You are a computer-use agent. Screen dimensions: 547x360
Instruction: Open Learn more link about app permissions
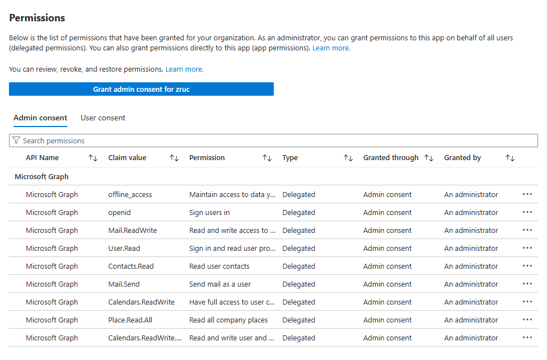click(x=331, y=48)
